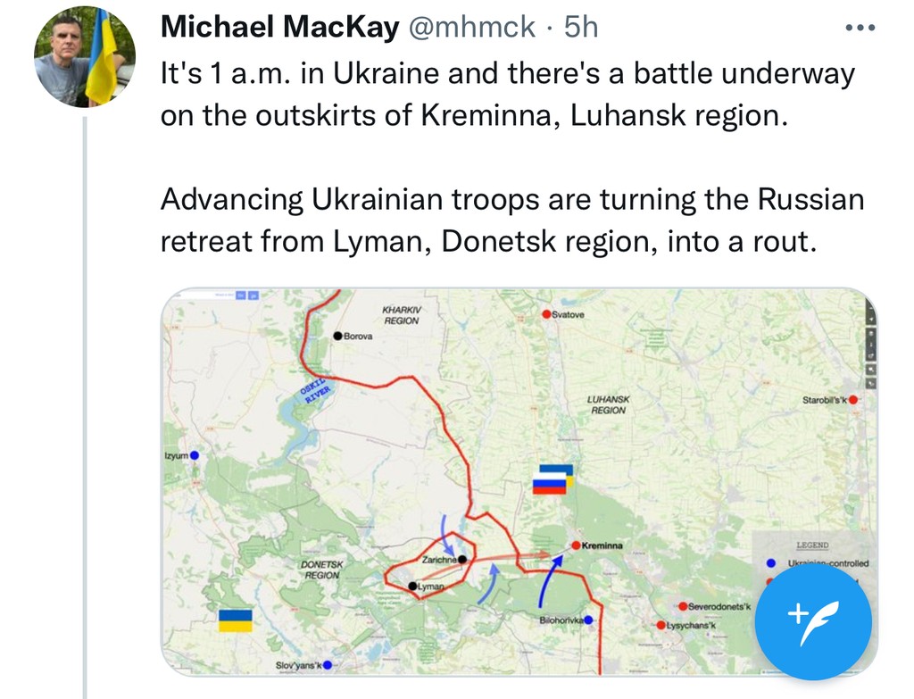Click the red Lysychans'k marker

coord(661,625)
